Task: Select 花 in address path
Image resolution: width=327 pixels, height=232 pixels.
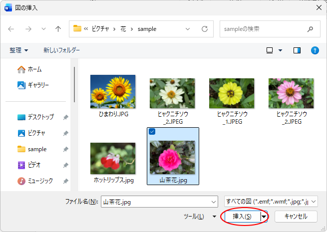Action: point(123,29)
